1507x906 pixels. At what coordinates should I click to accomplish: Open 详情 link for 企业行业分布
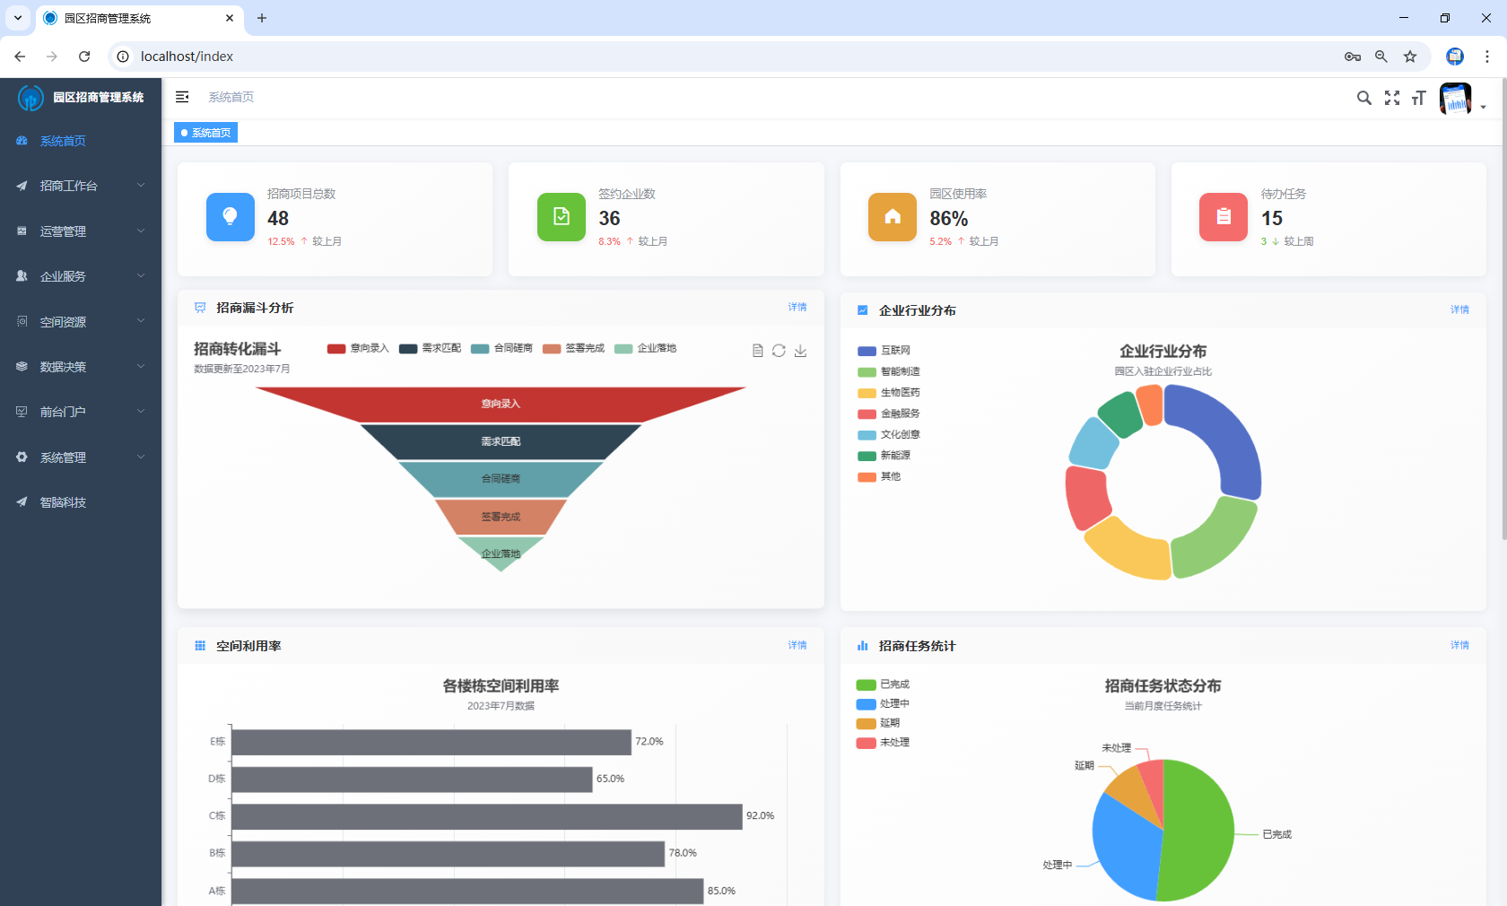[1459, 309]
